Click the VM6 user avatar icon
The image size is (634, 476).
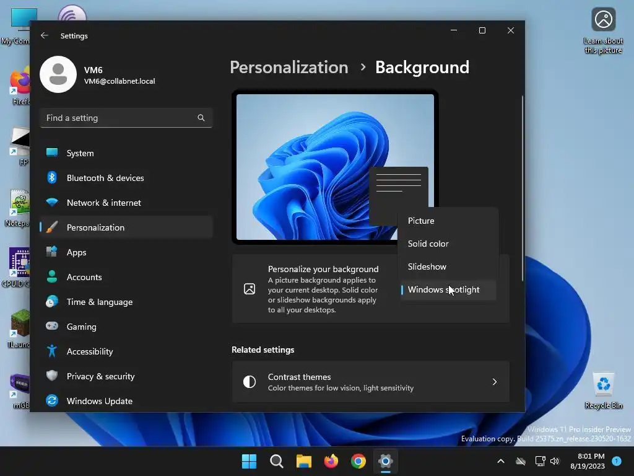click(x=58, y=74)
